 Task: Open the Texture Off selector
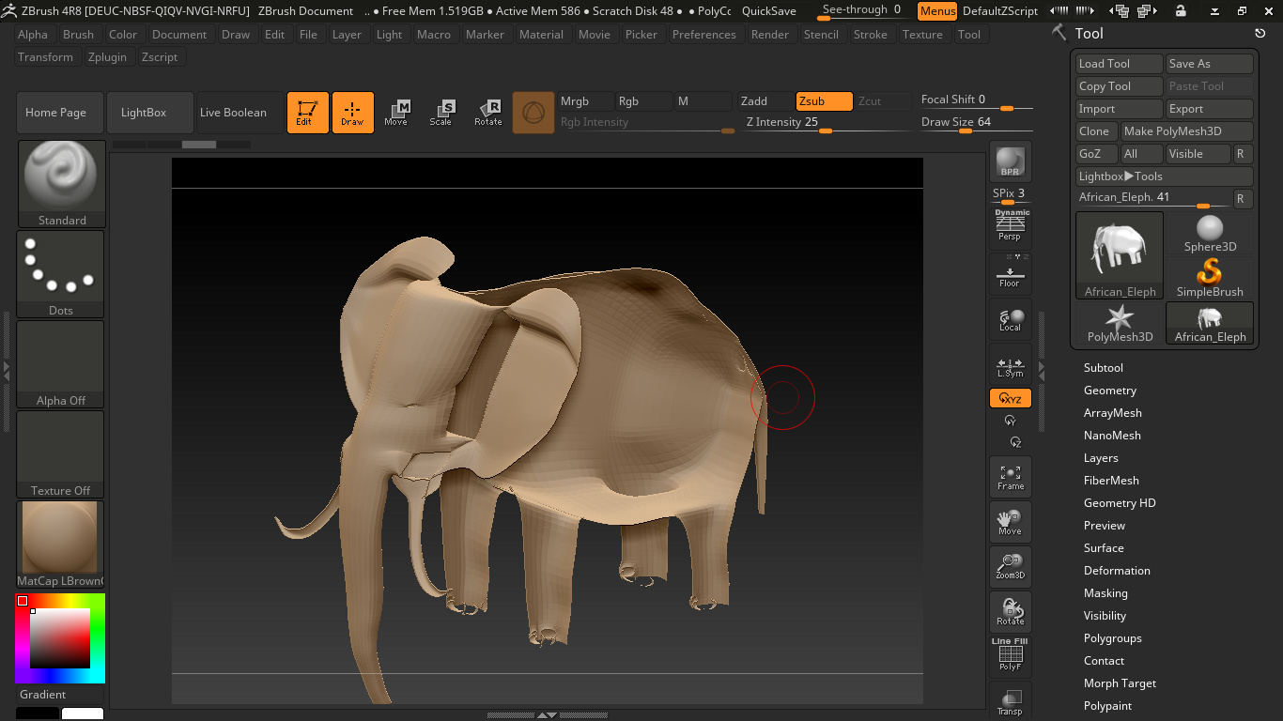pyautogui.click(x=61, y=454)
